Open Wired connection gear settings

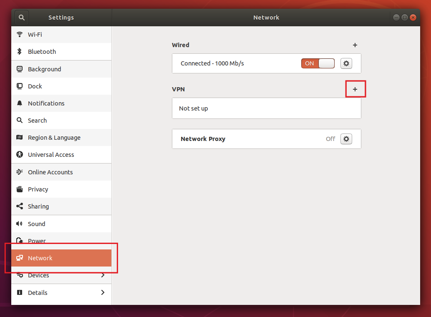point(346,63)
